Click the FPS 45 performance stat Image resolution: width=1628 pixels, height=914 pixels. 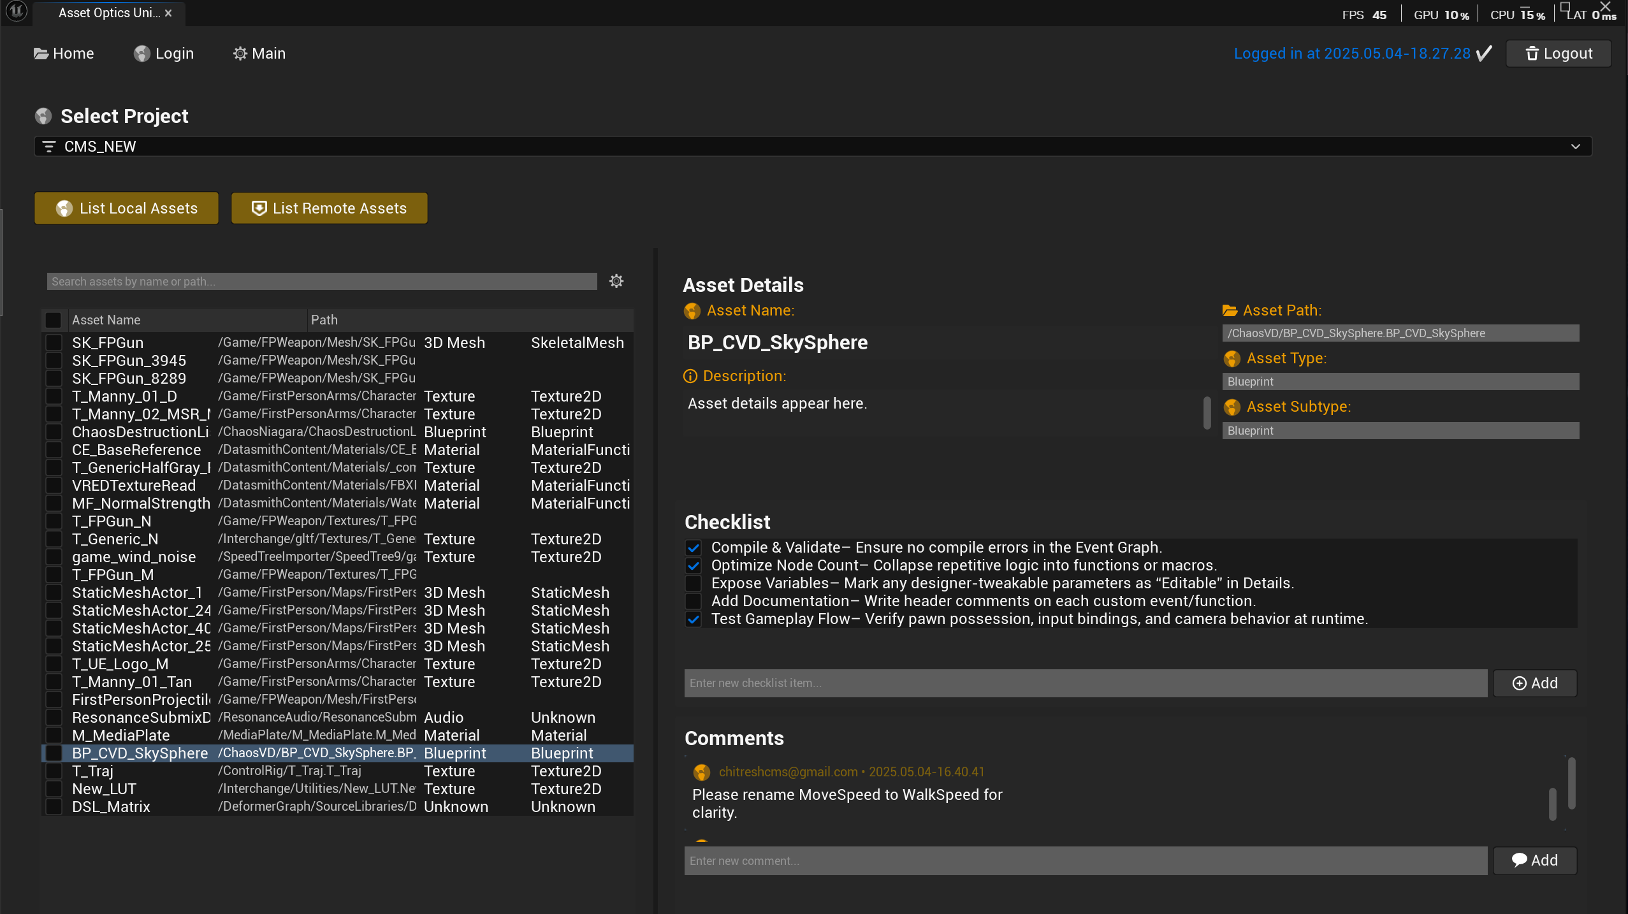click(x=1364, y=15)
